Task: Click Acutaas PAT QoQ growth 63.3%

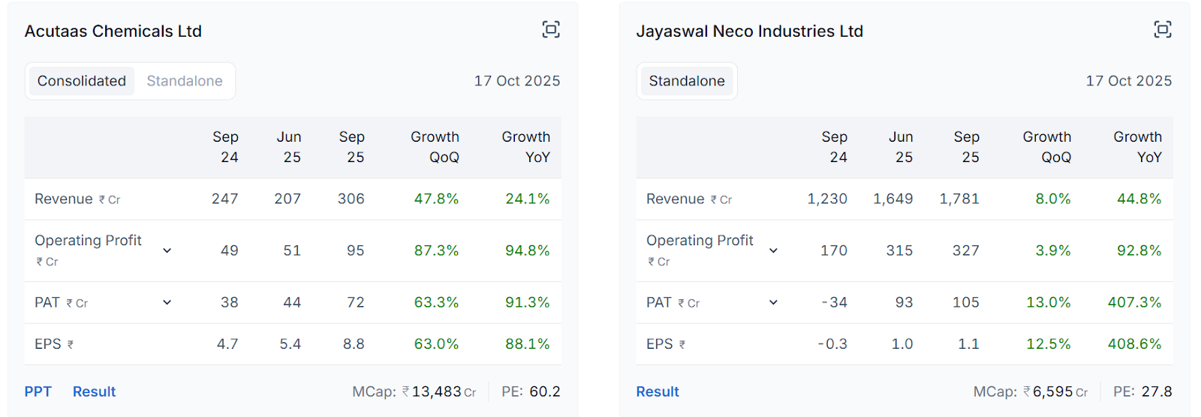Action: click(436, 302)
